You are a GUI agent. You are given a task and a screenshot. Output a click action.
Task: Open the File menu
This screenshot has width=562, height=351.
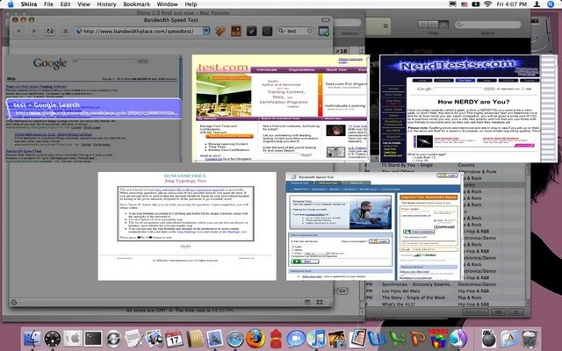point(48,4)
